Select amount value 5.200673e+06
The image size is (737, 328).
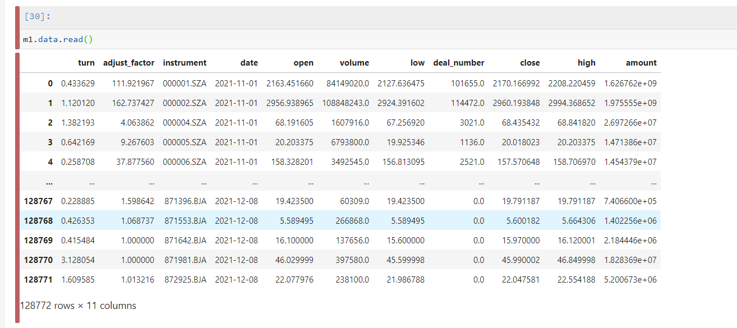630,280
